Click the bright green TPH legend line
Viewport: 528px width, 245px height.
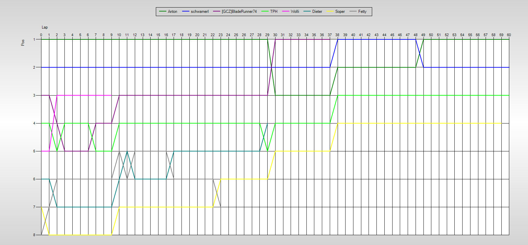[265, 11]
